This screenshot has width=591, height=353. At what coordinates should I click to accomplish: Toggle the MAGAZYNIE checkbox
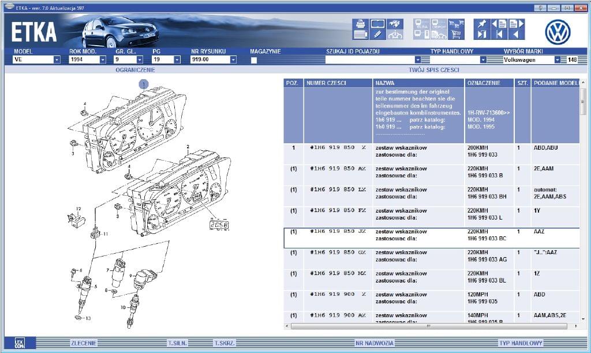(254, 60)
